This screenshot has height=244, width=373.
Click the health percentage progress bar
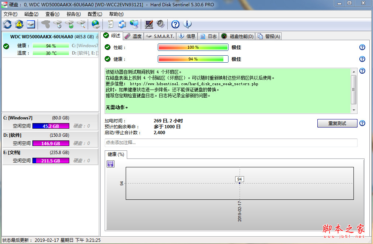[x=192, y=59]
